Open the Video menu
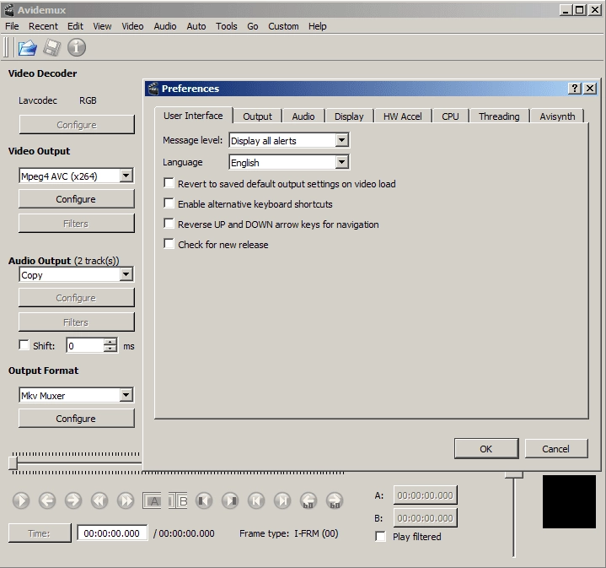606x568 pixels. 132,26
